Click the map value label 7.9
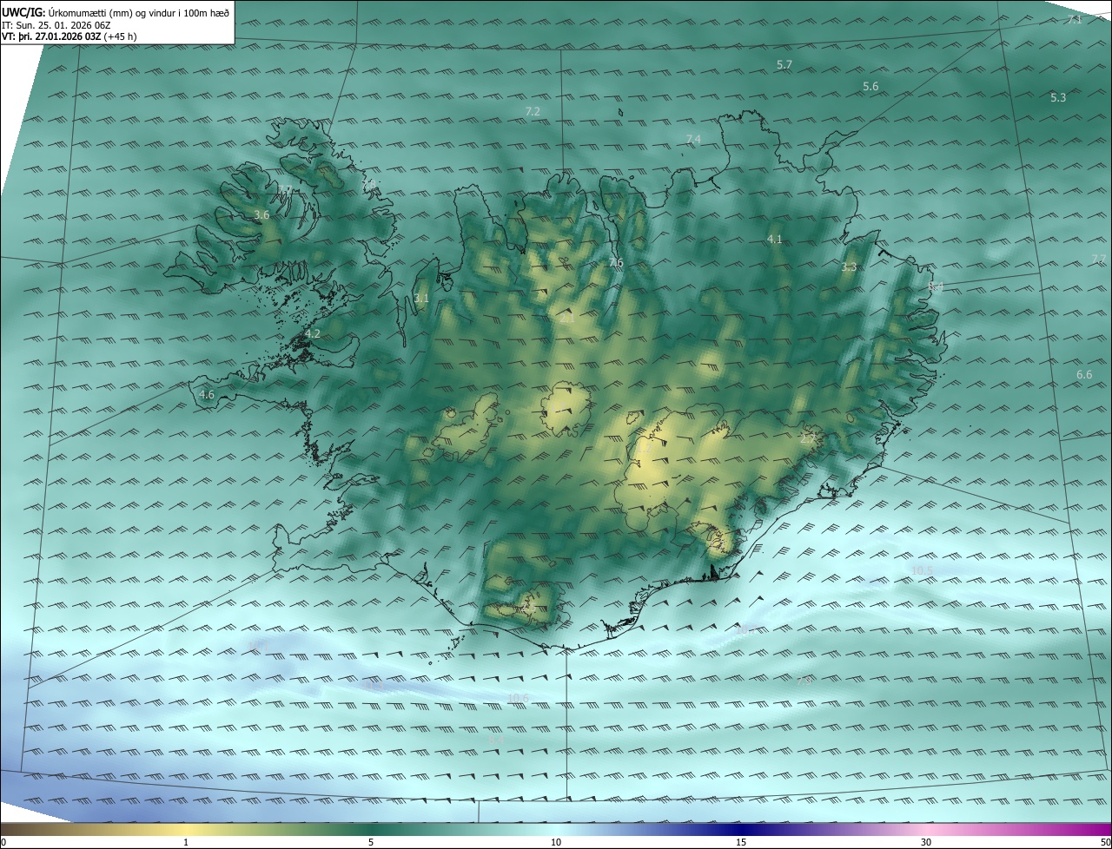The height and width of the screenshot is (849, 1112). click(804, 681)
